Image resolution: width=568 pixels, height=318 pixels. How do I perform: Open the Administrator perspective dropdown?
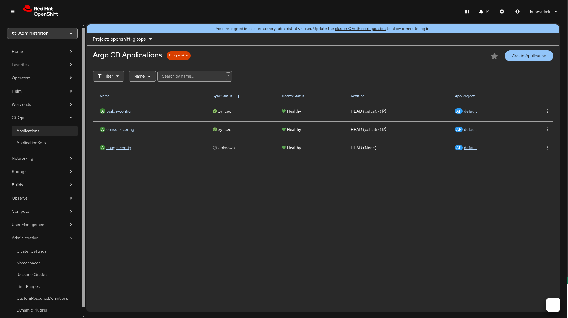pos(42,34)
